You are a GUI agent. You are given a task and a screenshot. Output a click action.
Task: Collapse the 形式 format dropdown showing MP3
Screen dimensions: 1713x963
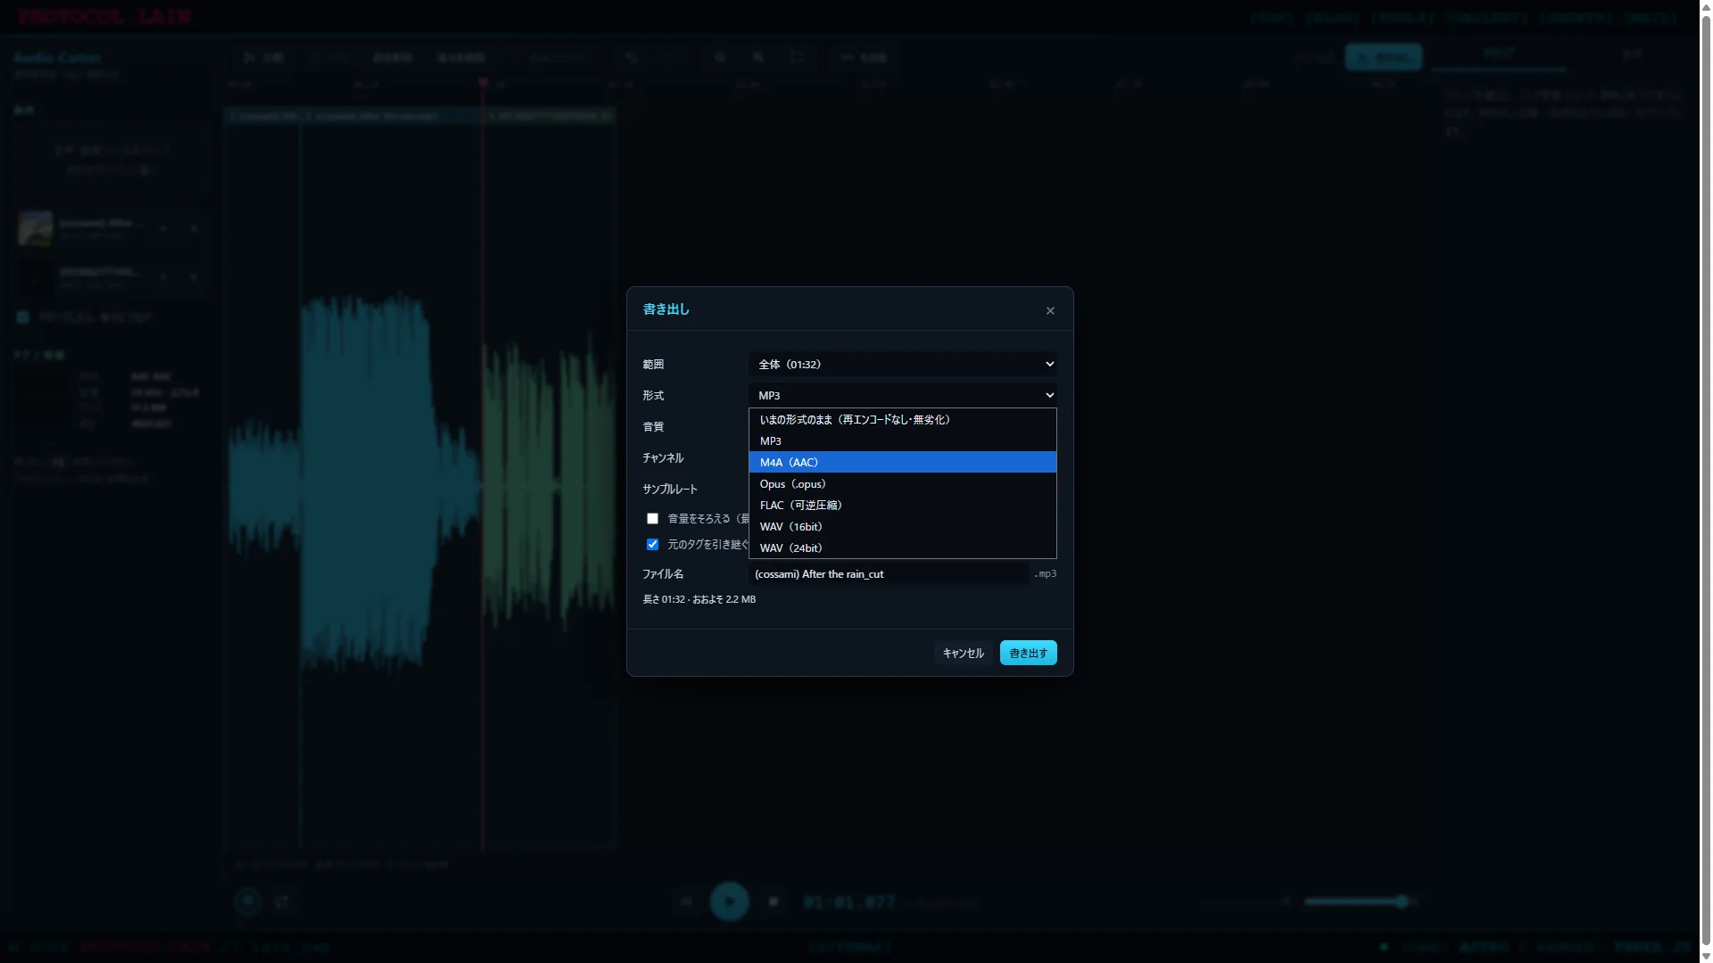point(903,395)
